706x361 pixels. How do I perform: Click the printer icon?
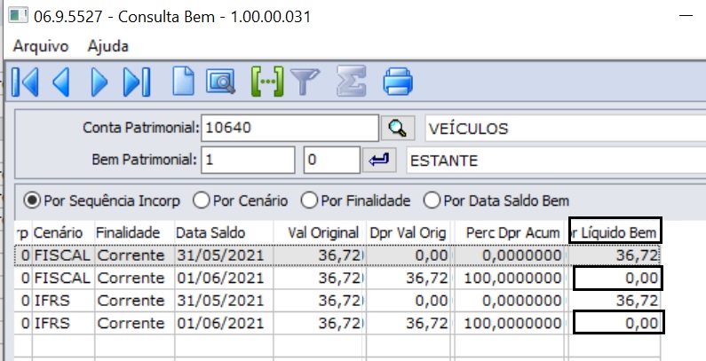398,82
